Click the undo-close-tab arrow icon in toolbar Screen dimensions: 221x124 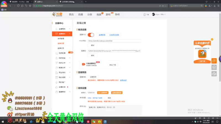(x=26, y=6)
